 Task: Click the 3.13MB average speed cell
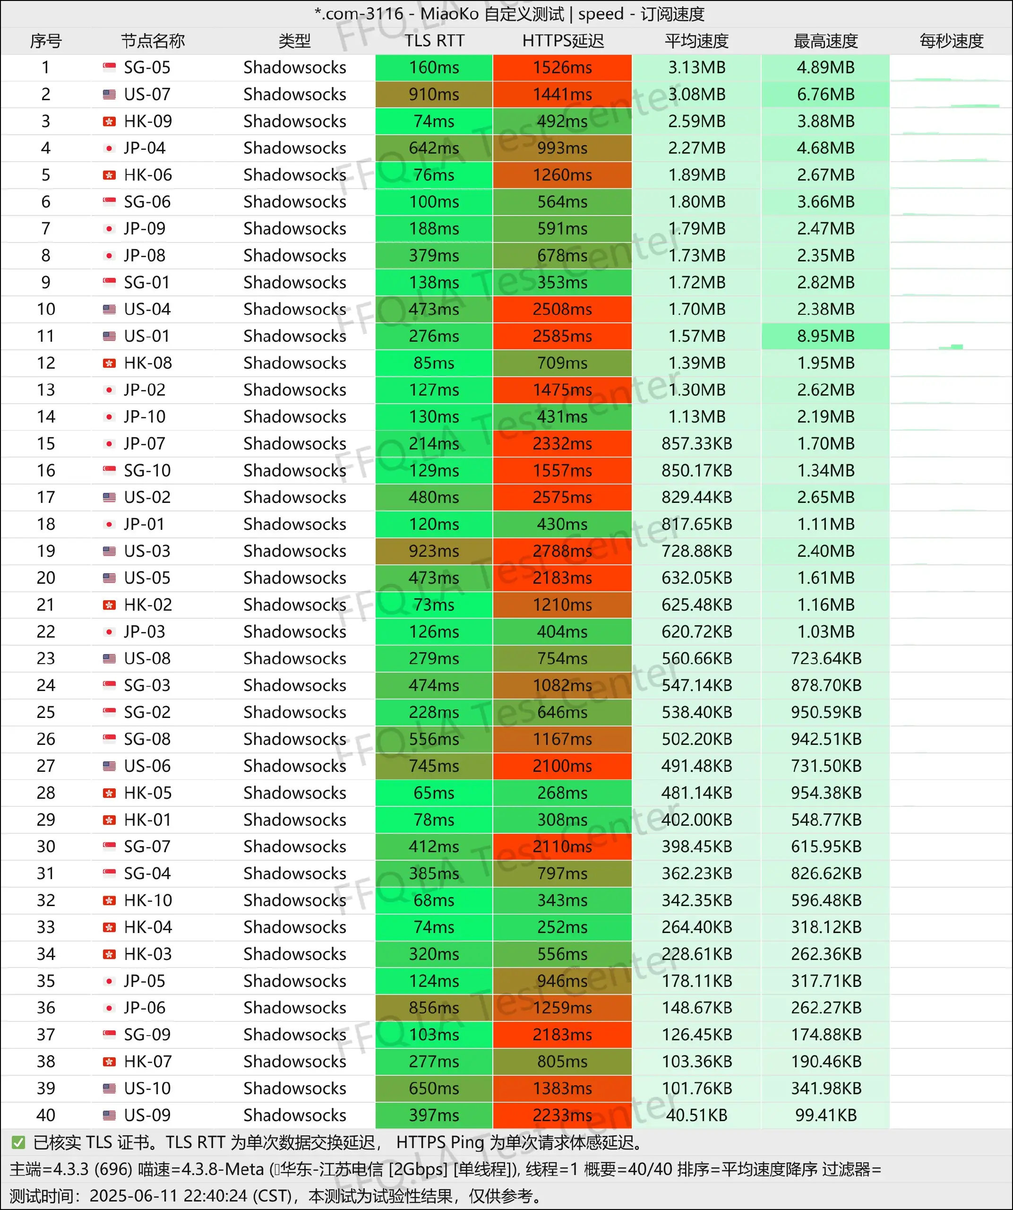click(x=697, y=68)
